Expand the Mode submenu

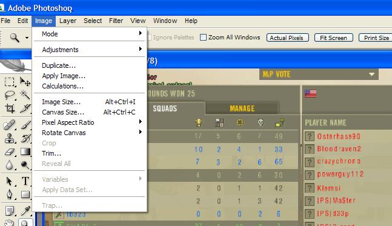(89, 34)
